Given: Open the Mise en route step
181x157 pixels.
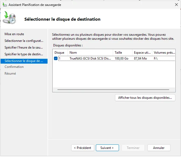Looking at the screenshot, I should point(14,34).
